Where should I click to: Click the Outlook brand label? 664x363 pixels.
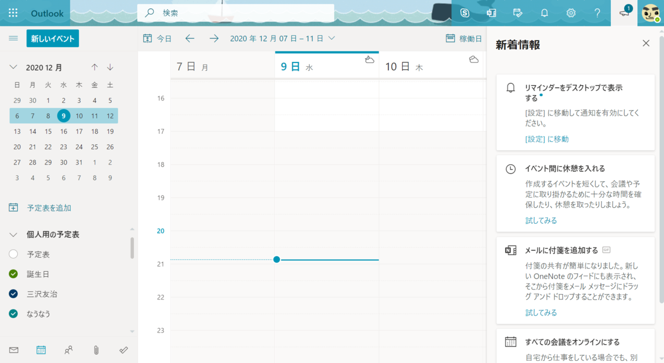pos(47,13)
